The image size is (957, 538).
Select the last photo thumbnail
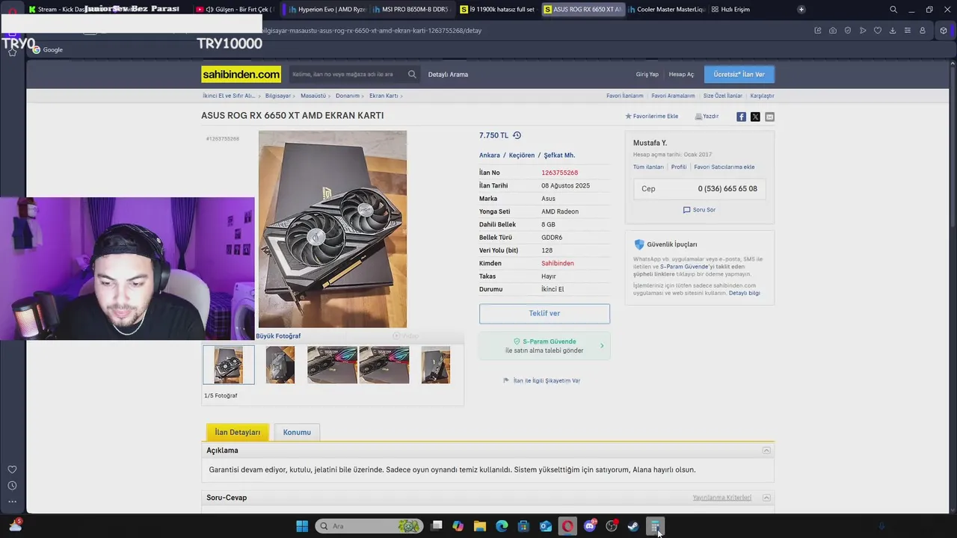point(436,365)
